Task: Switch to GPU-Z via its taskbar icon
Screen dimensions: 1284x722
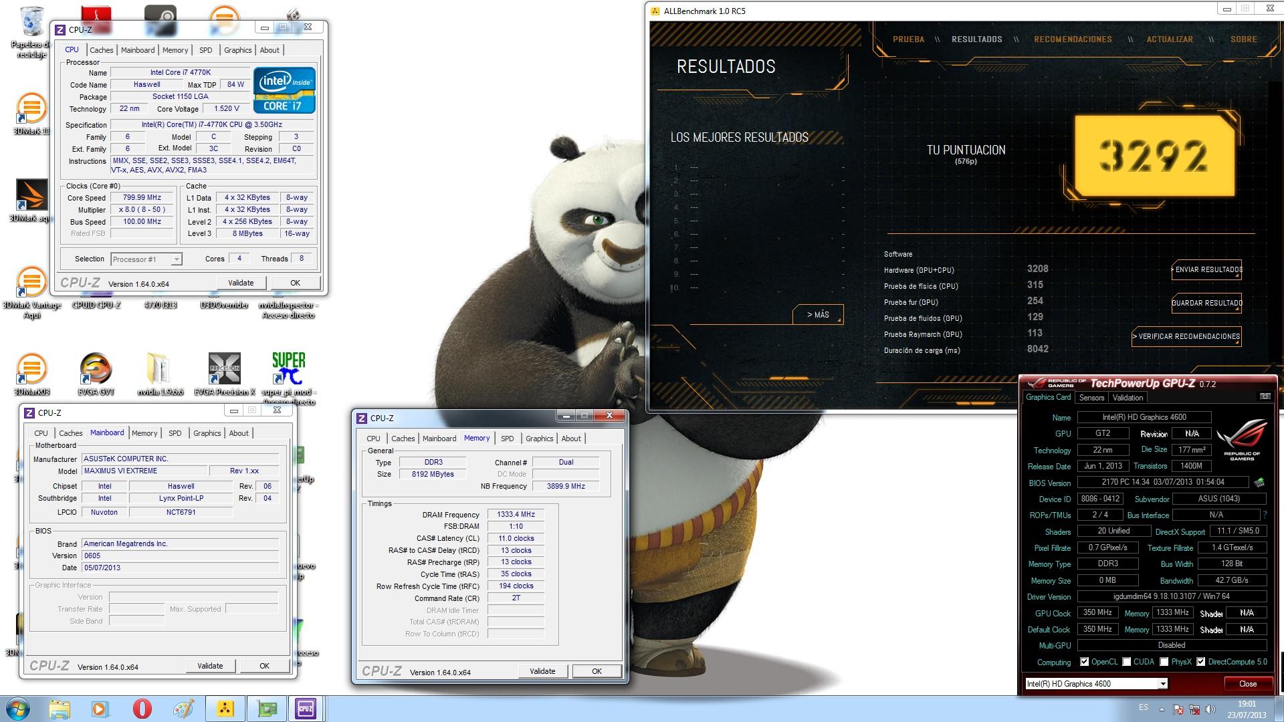Action: coord(266,709)
